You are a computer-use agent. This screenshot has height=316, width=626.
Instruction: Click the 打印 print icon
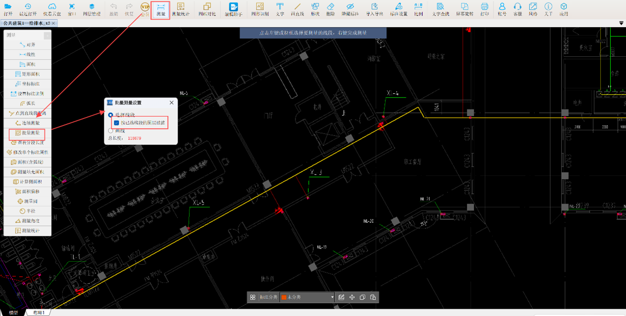(484, 9)
